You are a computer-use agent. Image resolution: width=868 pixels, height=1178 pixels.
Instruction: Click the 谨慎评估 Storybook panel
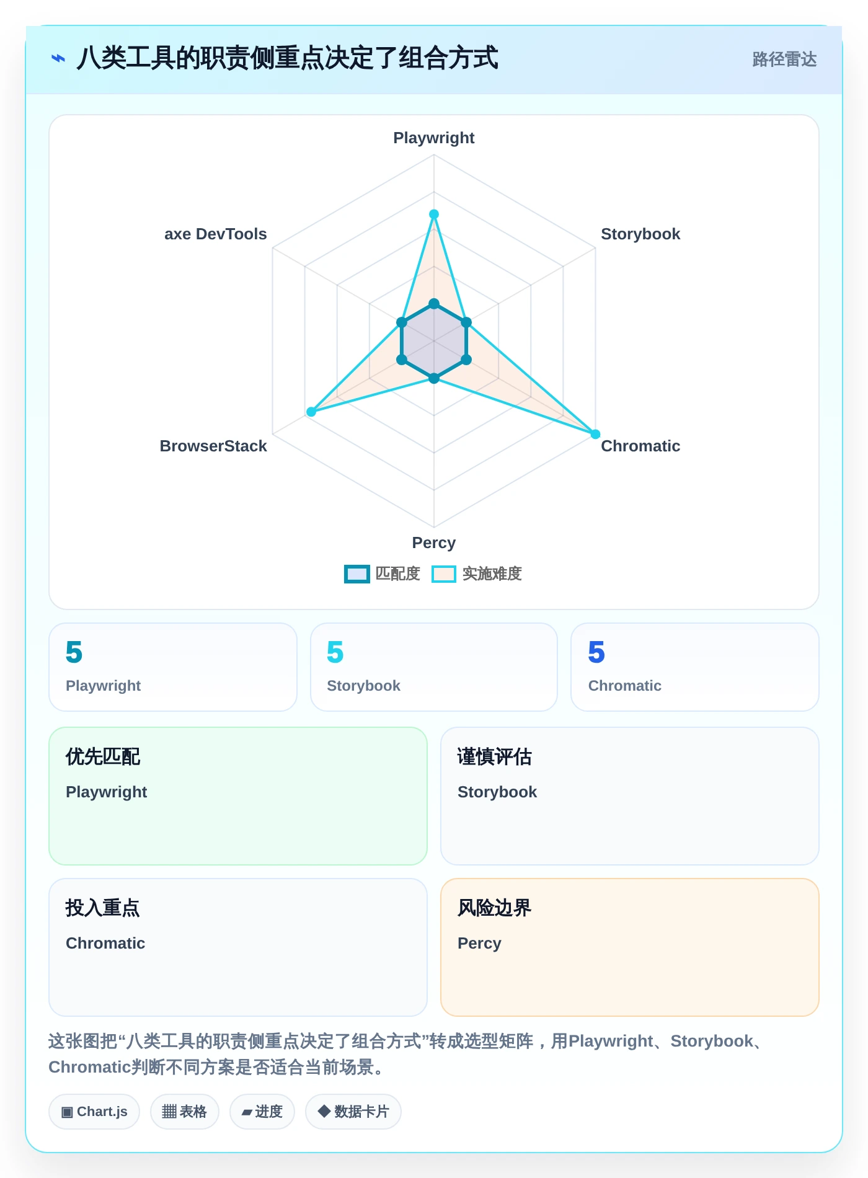tap(630, 796)
